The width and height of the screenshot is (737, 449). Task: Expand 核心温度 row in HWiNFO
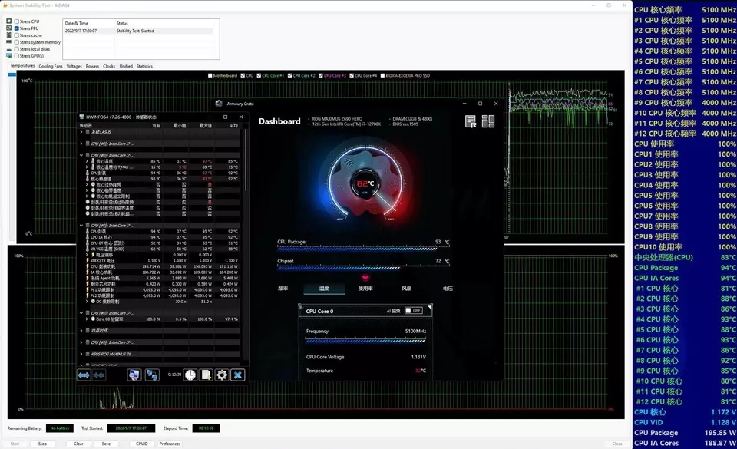[87, 161]
